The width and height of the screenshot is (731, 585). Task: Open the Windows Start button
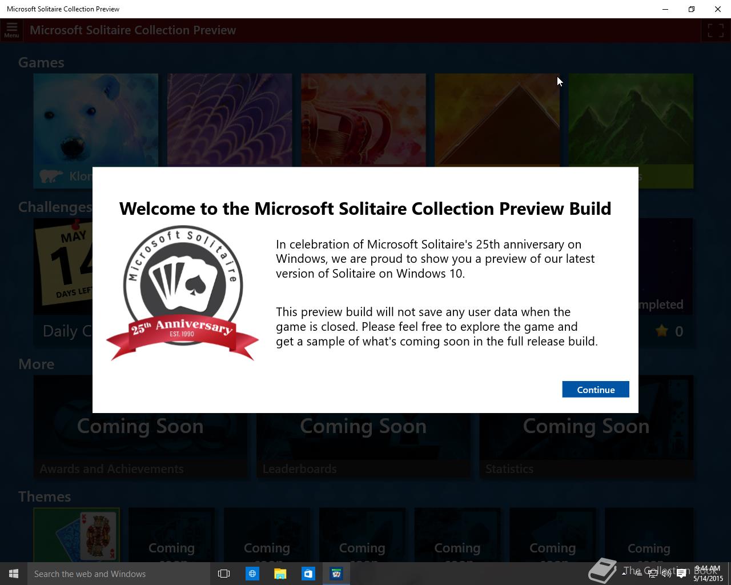coord(14,574)
